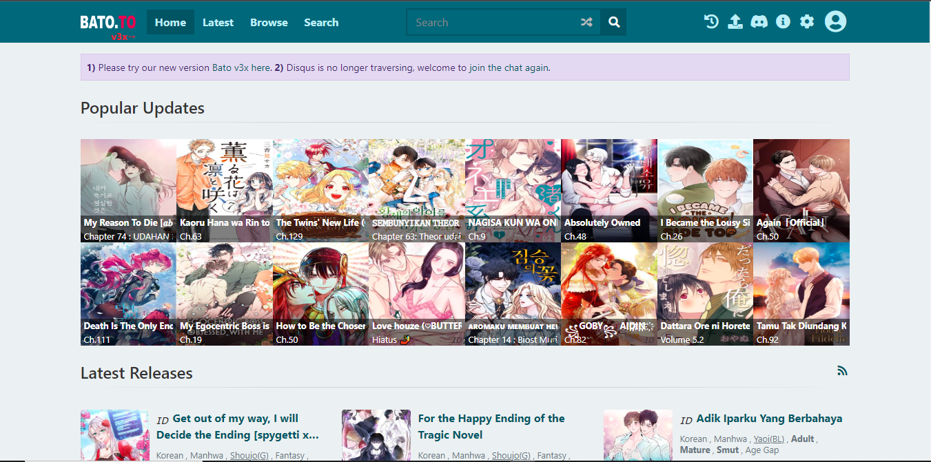Open the RSS feed icon for Latest Releases

coord(842,370)
